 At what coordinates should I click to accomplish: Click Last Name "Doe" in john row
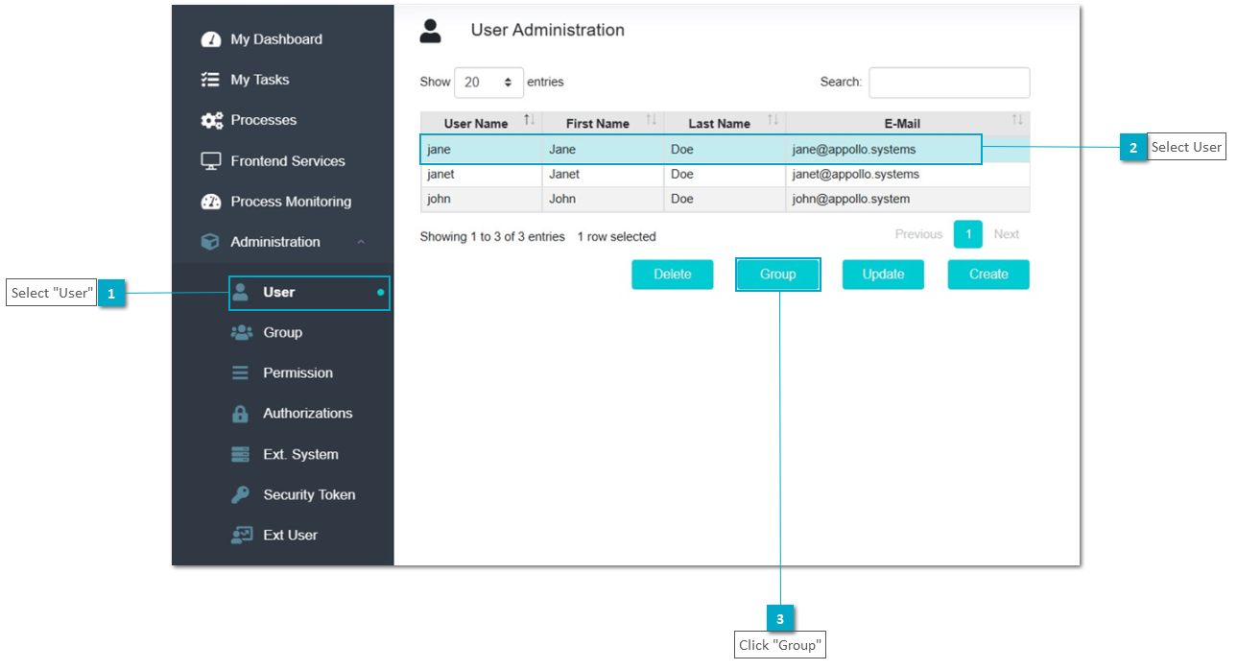pos(682,200)
